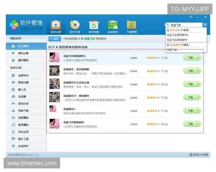Expand download arrow for 侠盗猎车3
Screen dimensions: 216x172
click(x=199, y=111)
